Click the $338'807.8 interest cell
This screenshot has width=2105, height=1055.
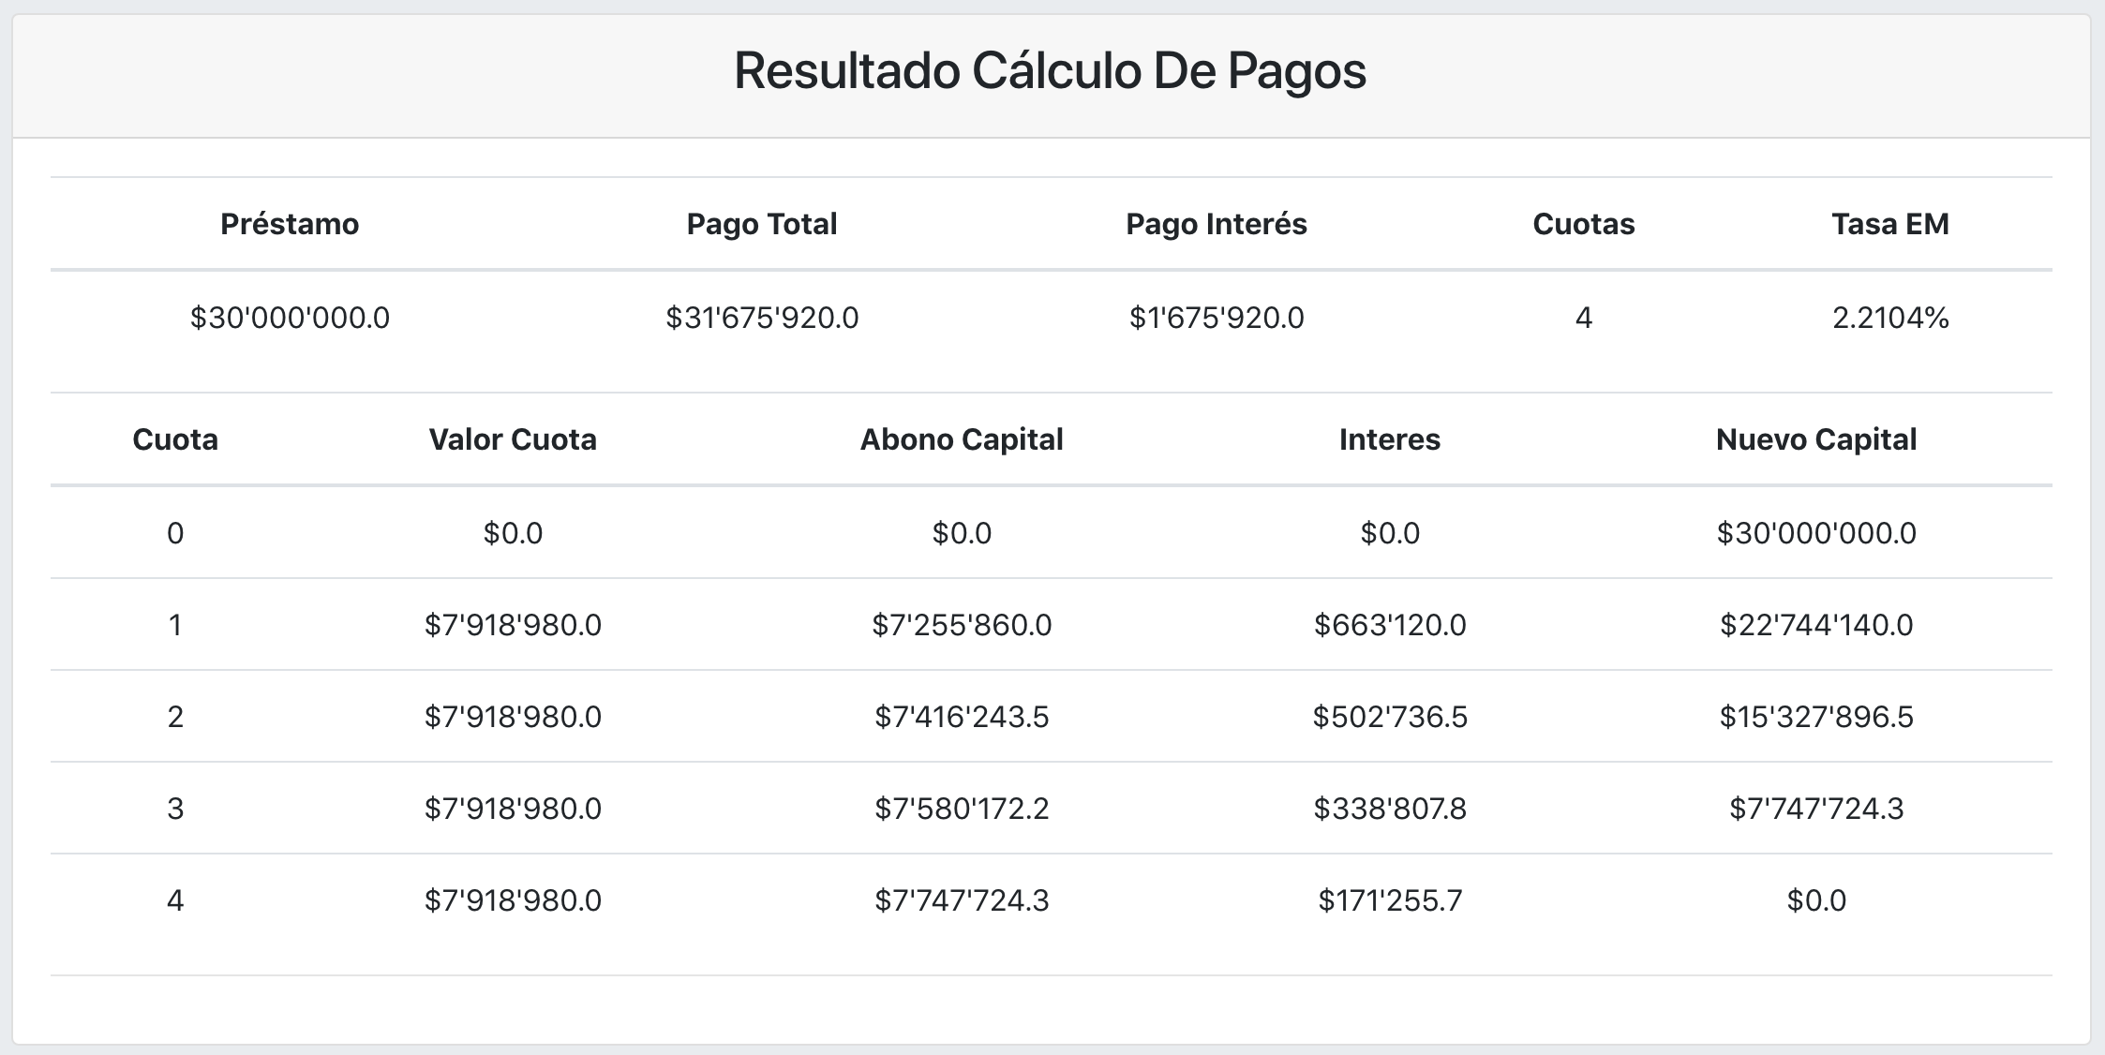[1389, 809]
